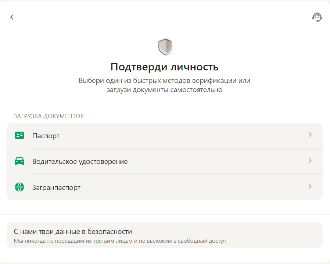Open the Загранпаспорт row chevron
The height and width of the screenshot is (264, 330).
click(310, 186)
